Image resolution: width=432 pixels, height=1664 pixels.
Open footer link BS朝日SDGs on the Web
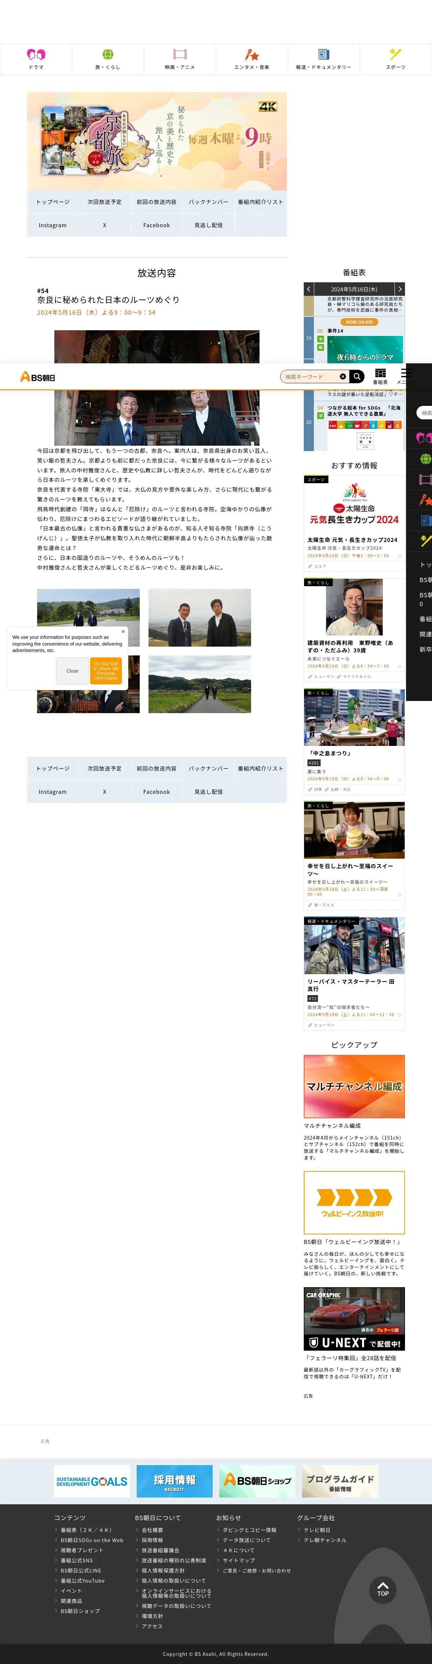(92, 1541)
